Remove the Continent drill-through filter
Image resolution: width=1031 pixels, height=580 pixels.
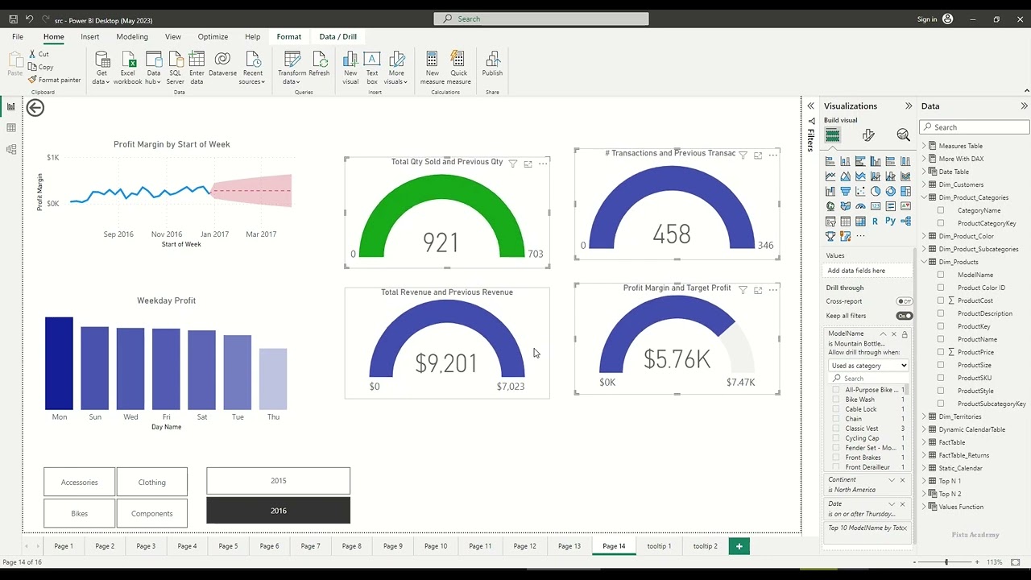coord(902,480)
